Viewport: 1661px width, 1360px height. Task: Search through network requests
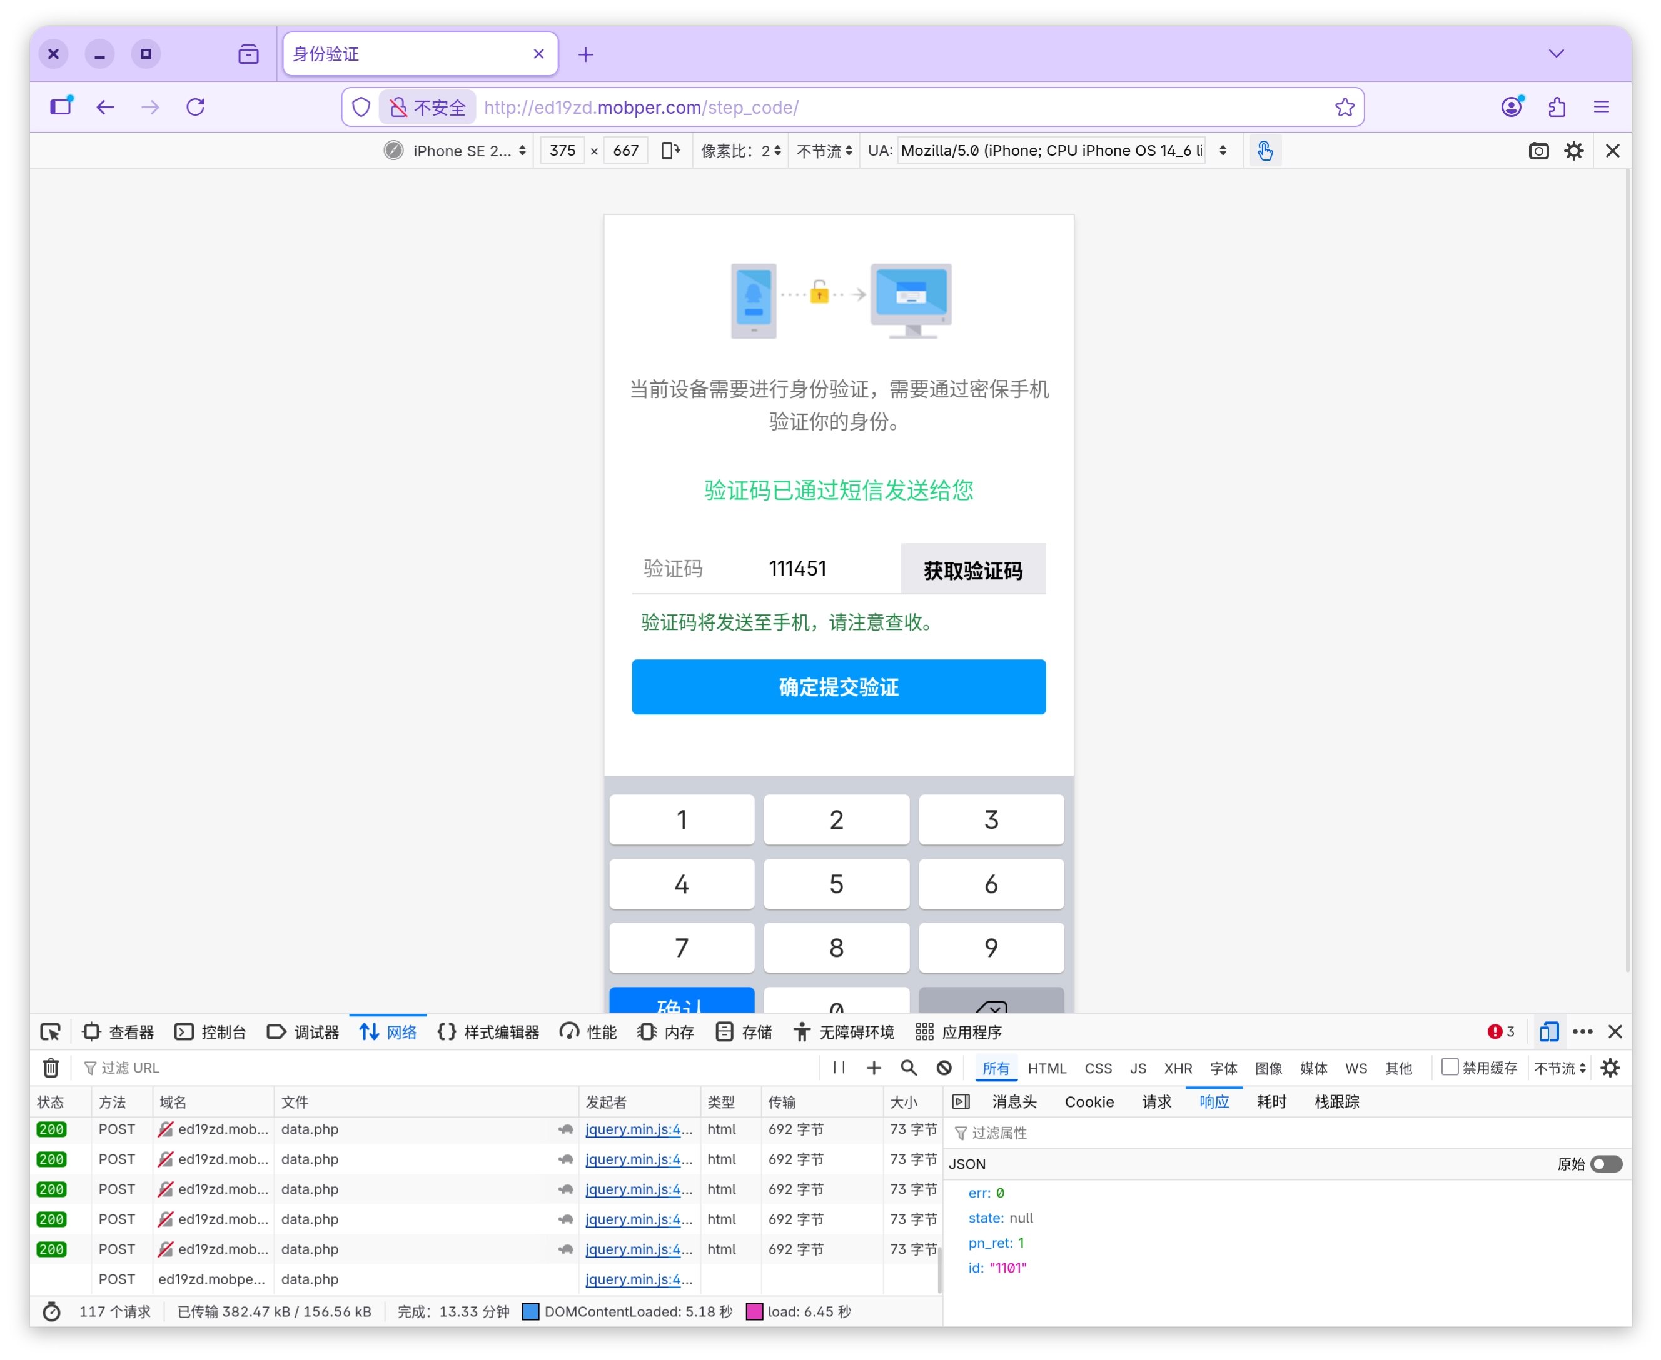click(907, 1067)
